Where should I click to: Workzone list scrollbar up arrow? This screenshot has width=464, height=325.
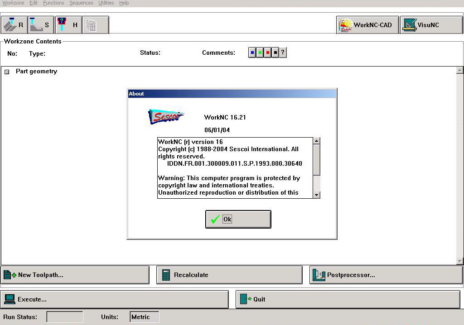tap(459, 70)
